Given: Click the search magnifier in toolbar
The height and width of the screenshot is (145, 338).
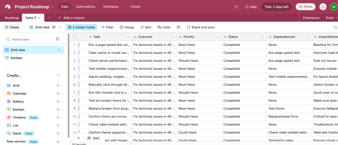Looking at the screenshot, I should [335, 27].
